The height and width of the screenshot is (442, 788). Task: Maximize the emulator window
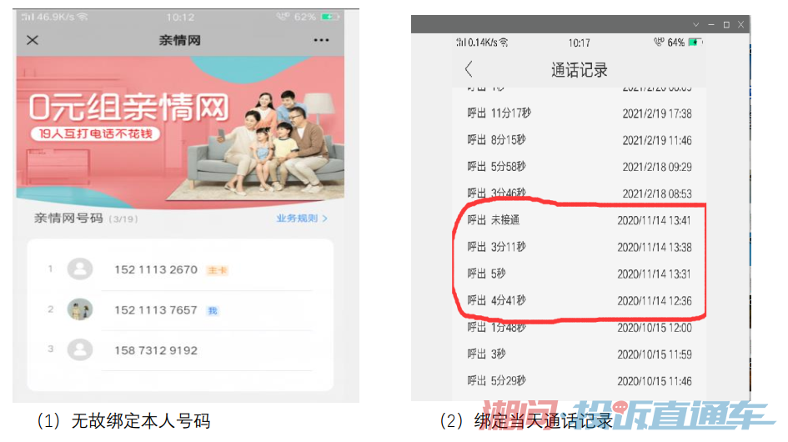(726, 25)
